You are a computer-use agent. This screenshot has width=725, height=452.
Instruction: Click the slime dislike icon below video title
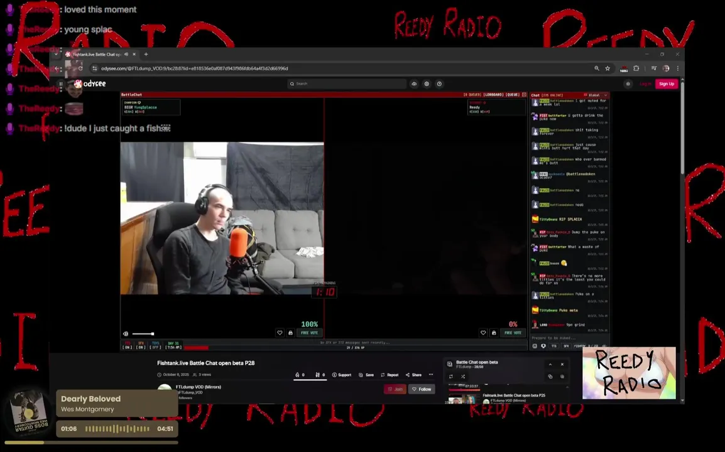(317, 375)
